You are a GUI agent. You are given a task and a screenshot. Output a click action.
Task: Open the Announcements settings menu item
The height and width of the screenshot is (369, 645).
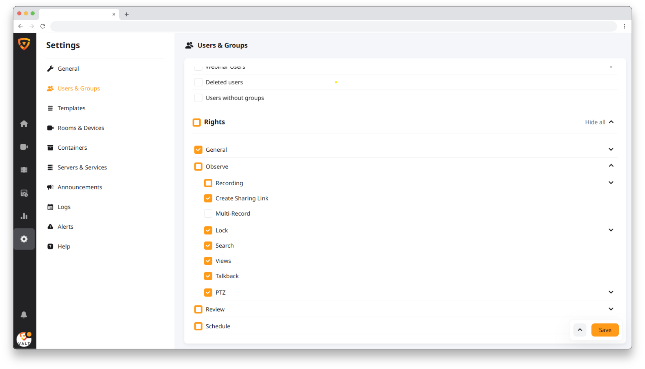click(80, 187)
